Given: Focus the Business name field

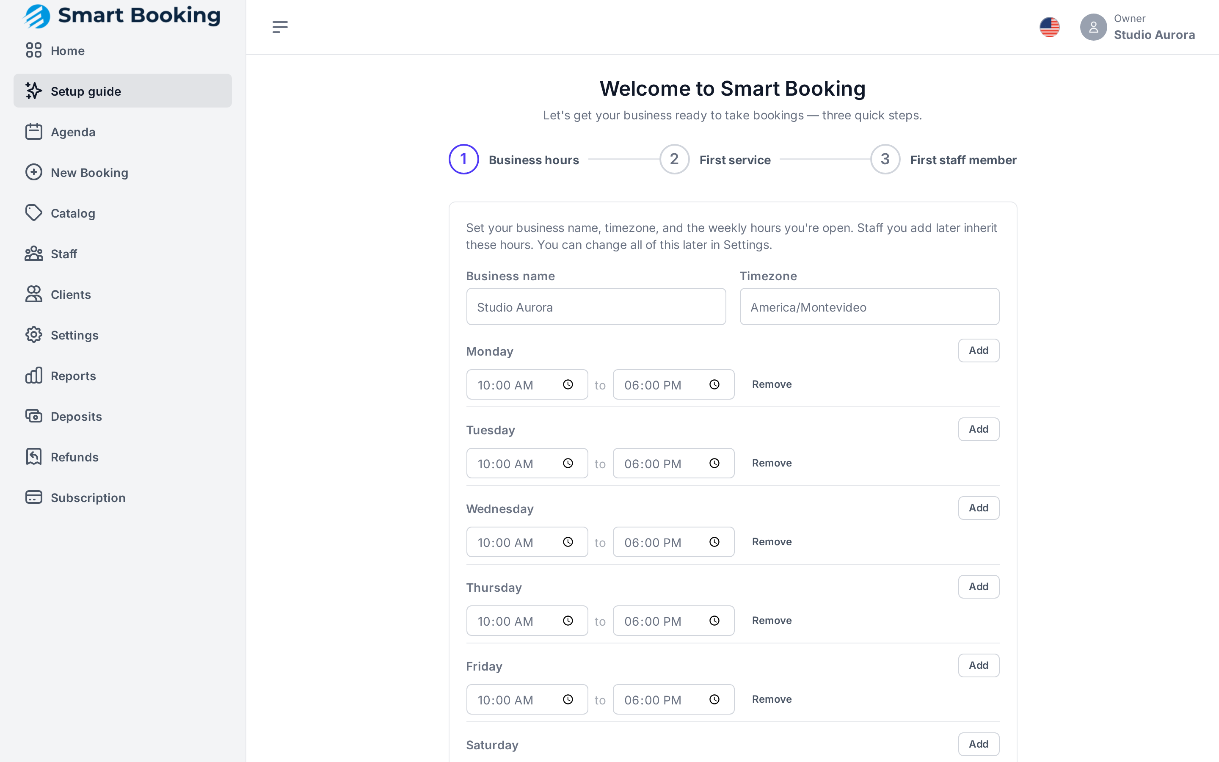Looking at the screenshot, I should pyautogui.click(x=596, y=306).
